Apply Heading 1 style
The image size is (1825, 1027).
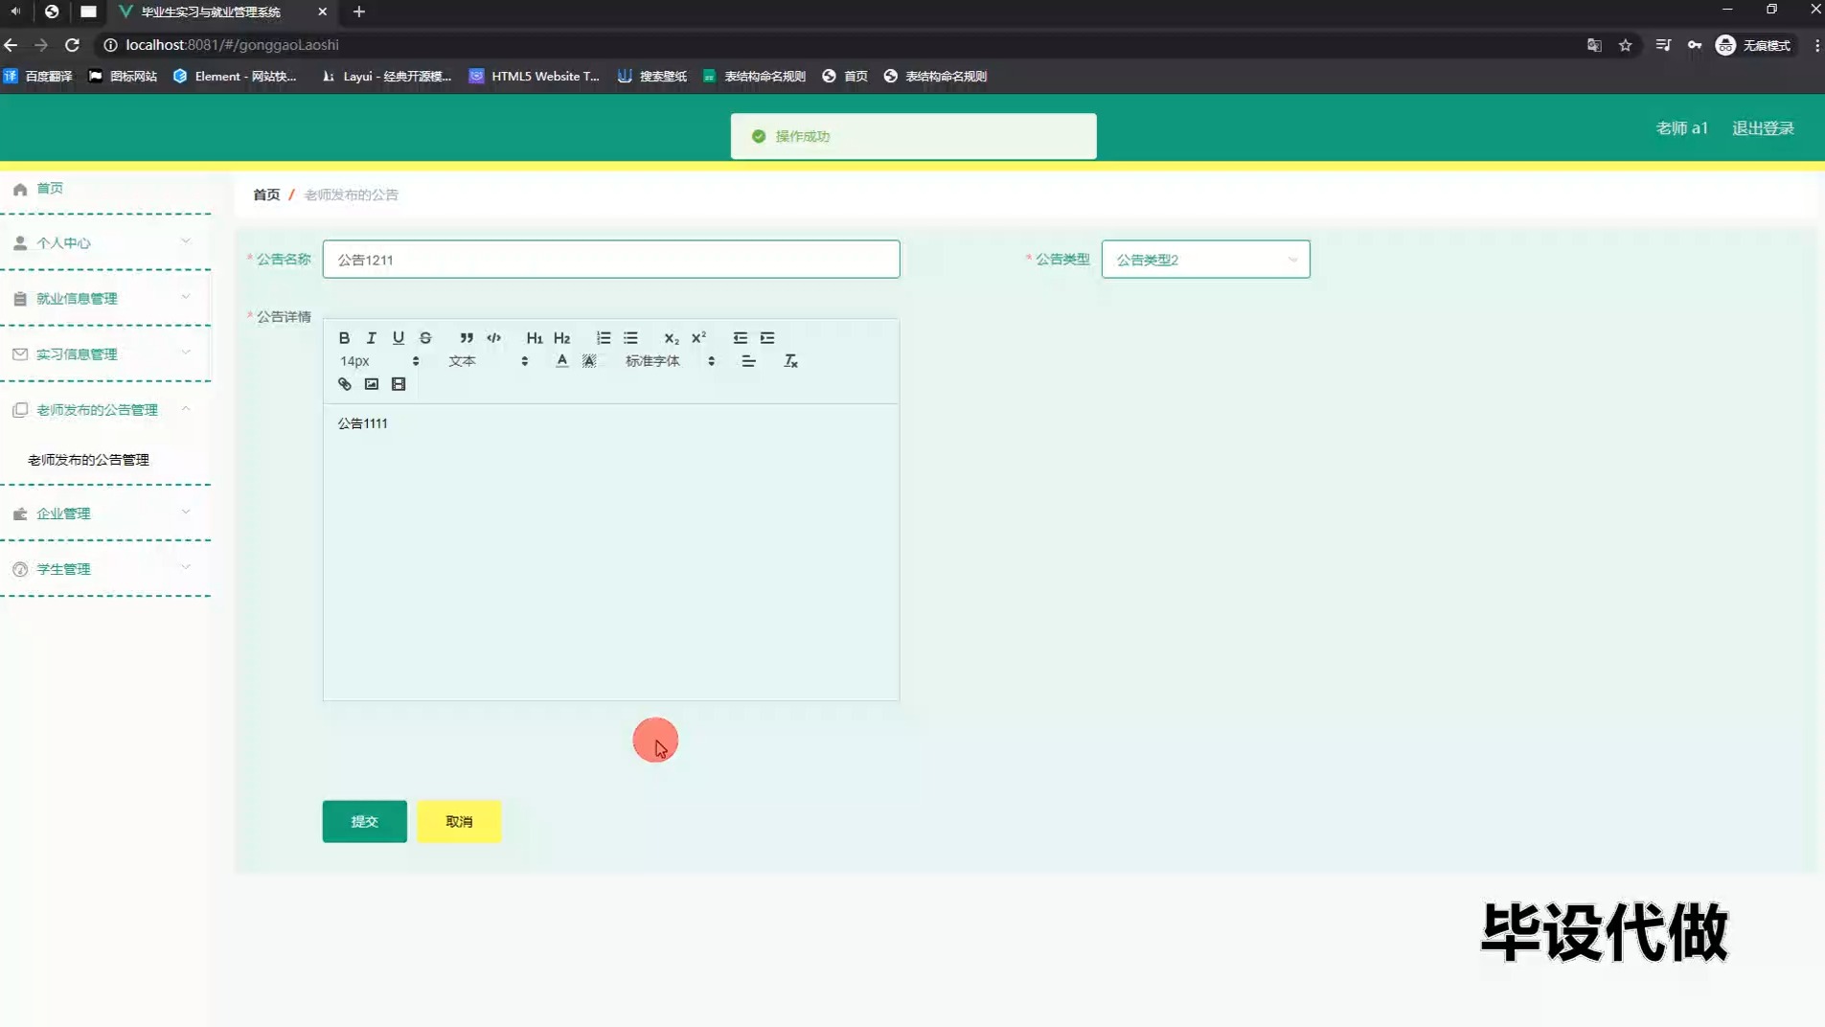click(x=535, y=337)
